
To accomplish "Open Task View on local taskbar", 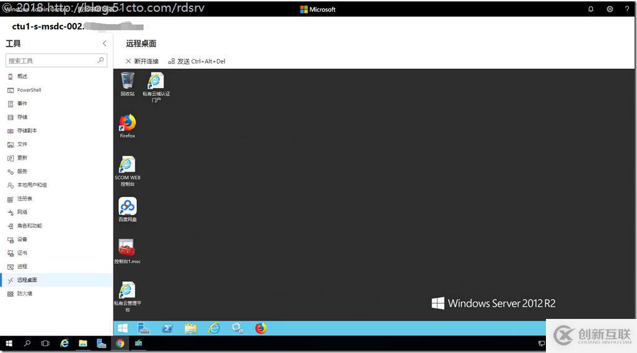I will (45, 343).
